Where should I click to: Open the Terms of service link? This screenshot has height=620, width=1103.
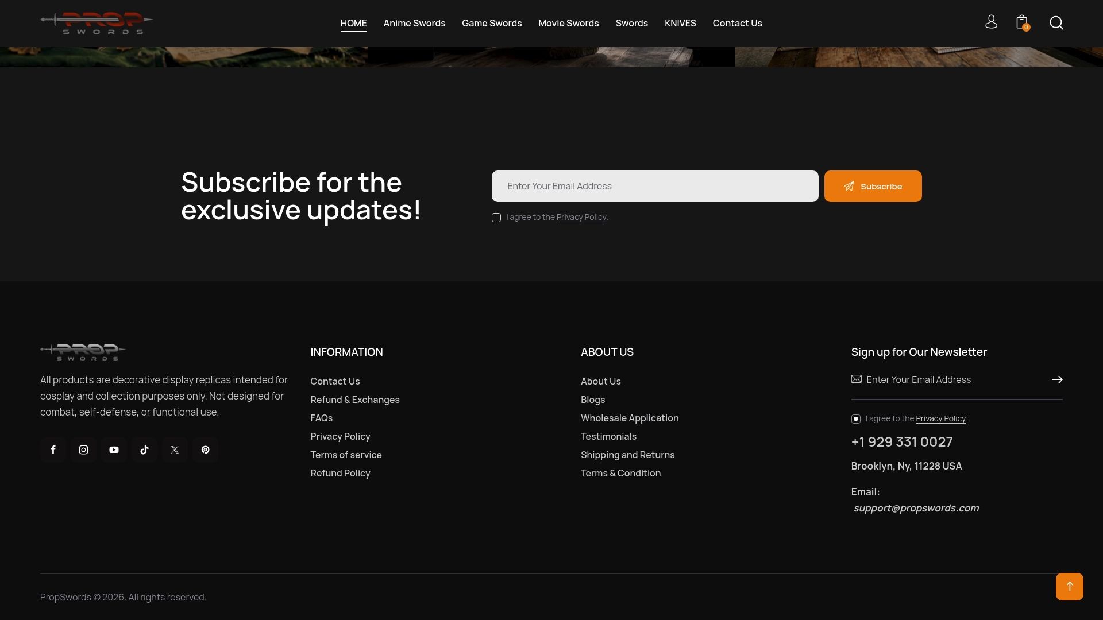[346, 455]
